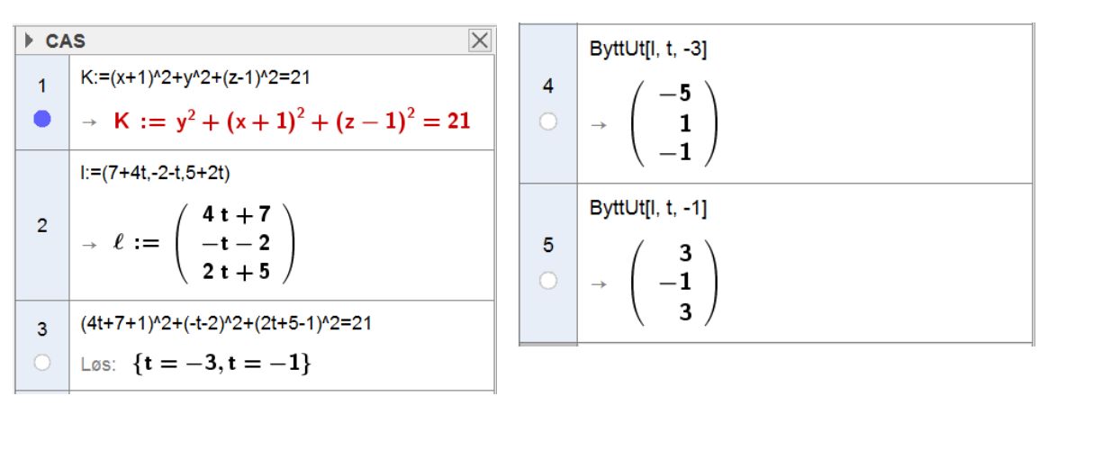Viewport: 1102px width, 450px height.
Task: Select the row 2 number header
Action: click(42, 226)
